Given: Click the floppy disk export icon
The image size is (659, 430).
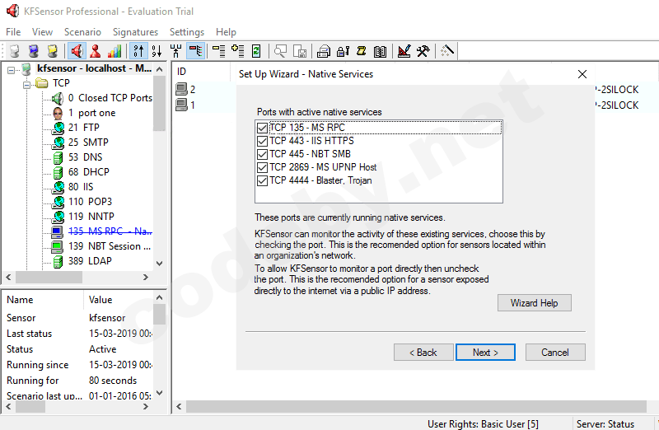Looking at the screenshot, I should pyautogui.click(x=300, y=51).
